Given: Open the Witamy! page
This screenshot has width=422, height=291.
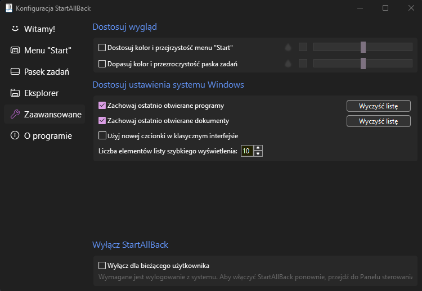Looking at the screenshot, I should 44,29.
